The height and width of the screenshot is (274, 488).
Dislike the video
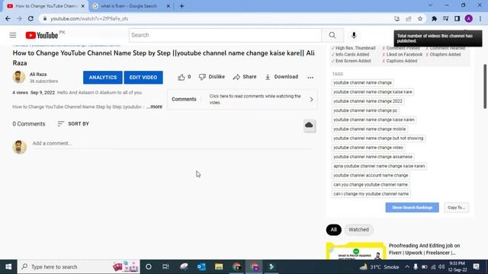[212, 77]
